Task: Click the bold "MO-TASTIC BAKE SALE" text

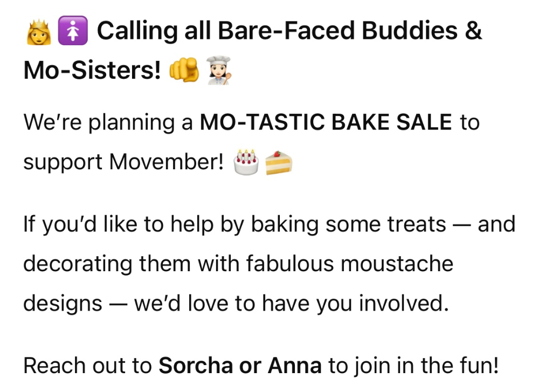Action: point(326,122)
